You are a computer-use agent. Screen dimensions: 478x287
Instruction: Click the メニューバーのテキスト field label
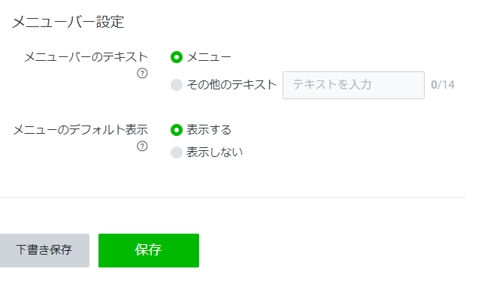[86, 57]
